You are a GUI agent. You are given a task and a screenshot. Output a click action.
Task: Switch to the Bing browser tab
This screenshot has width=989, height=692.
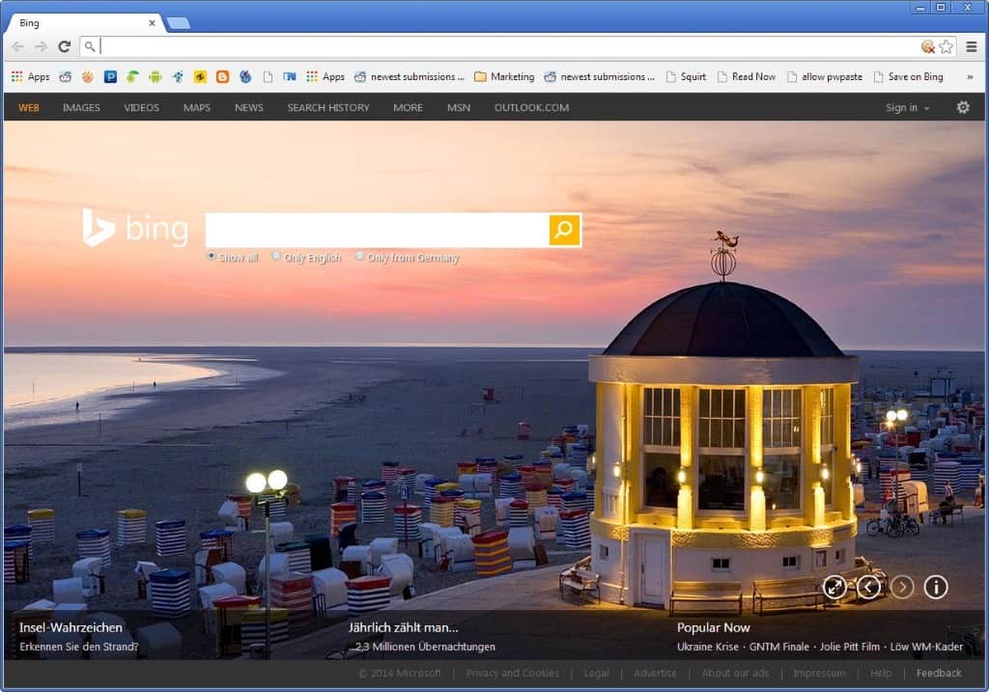click(83, 23)
